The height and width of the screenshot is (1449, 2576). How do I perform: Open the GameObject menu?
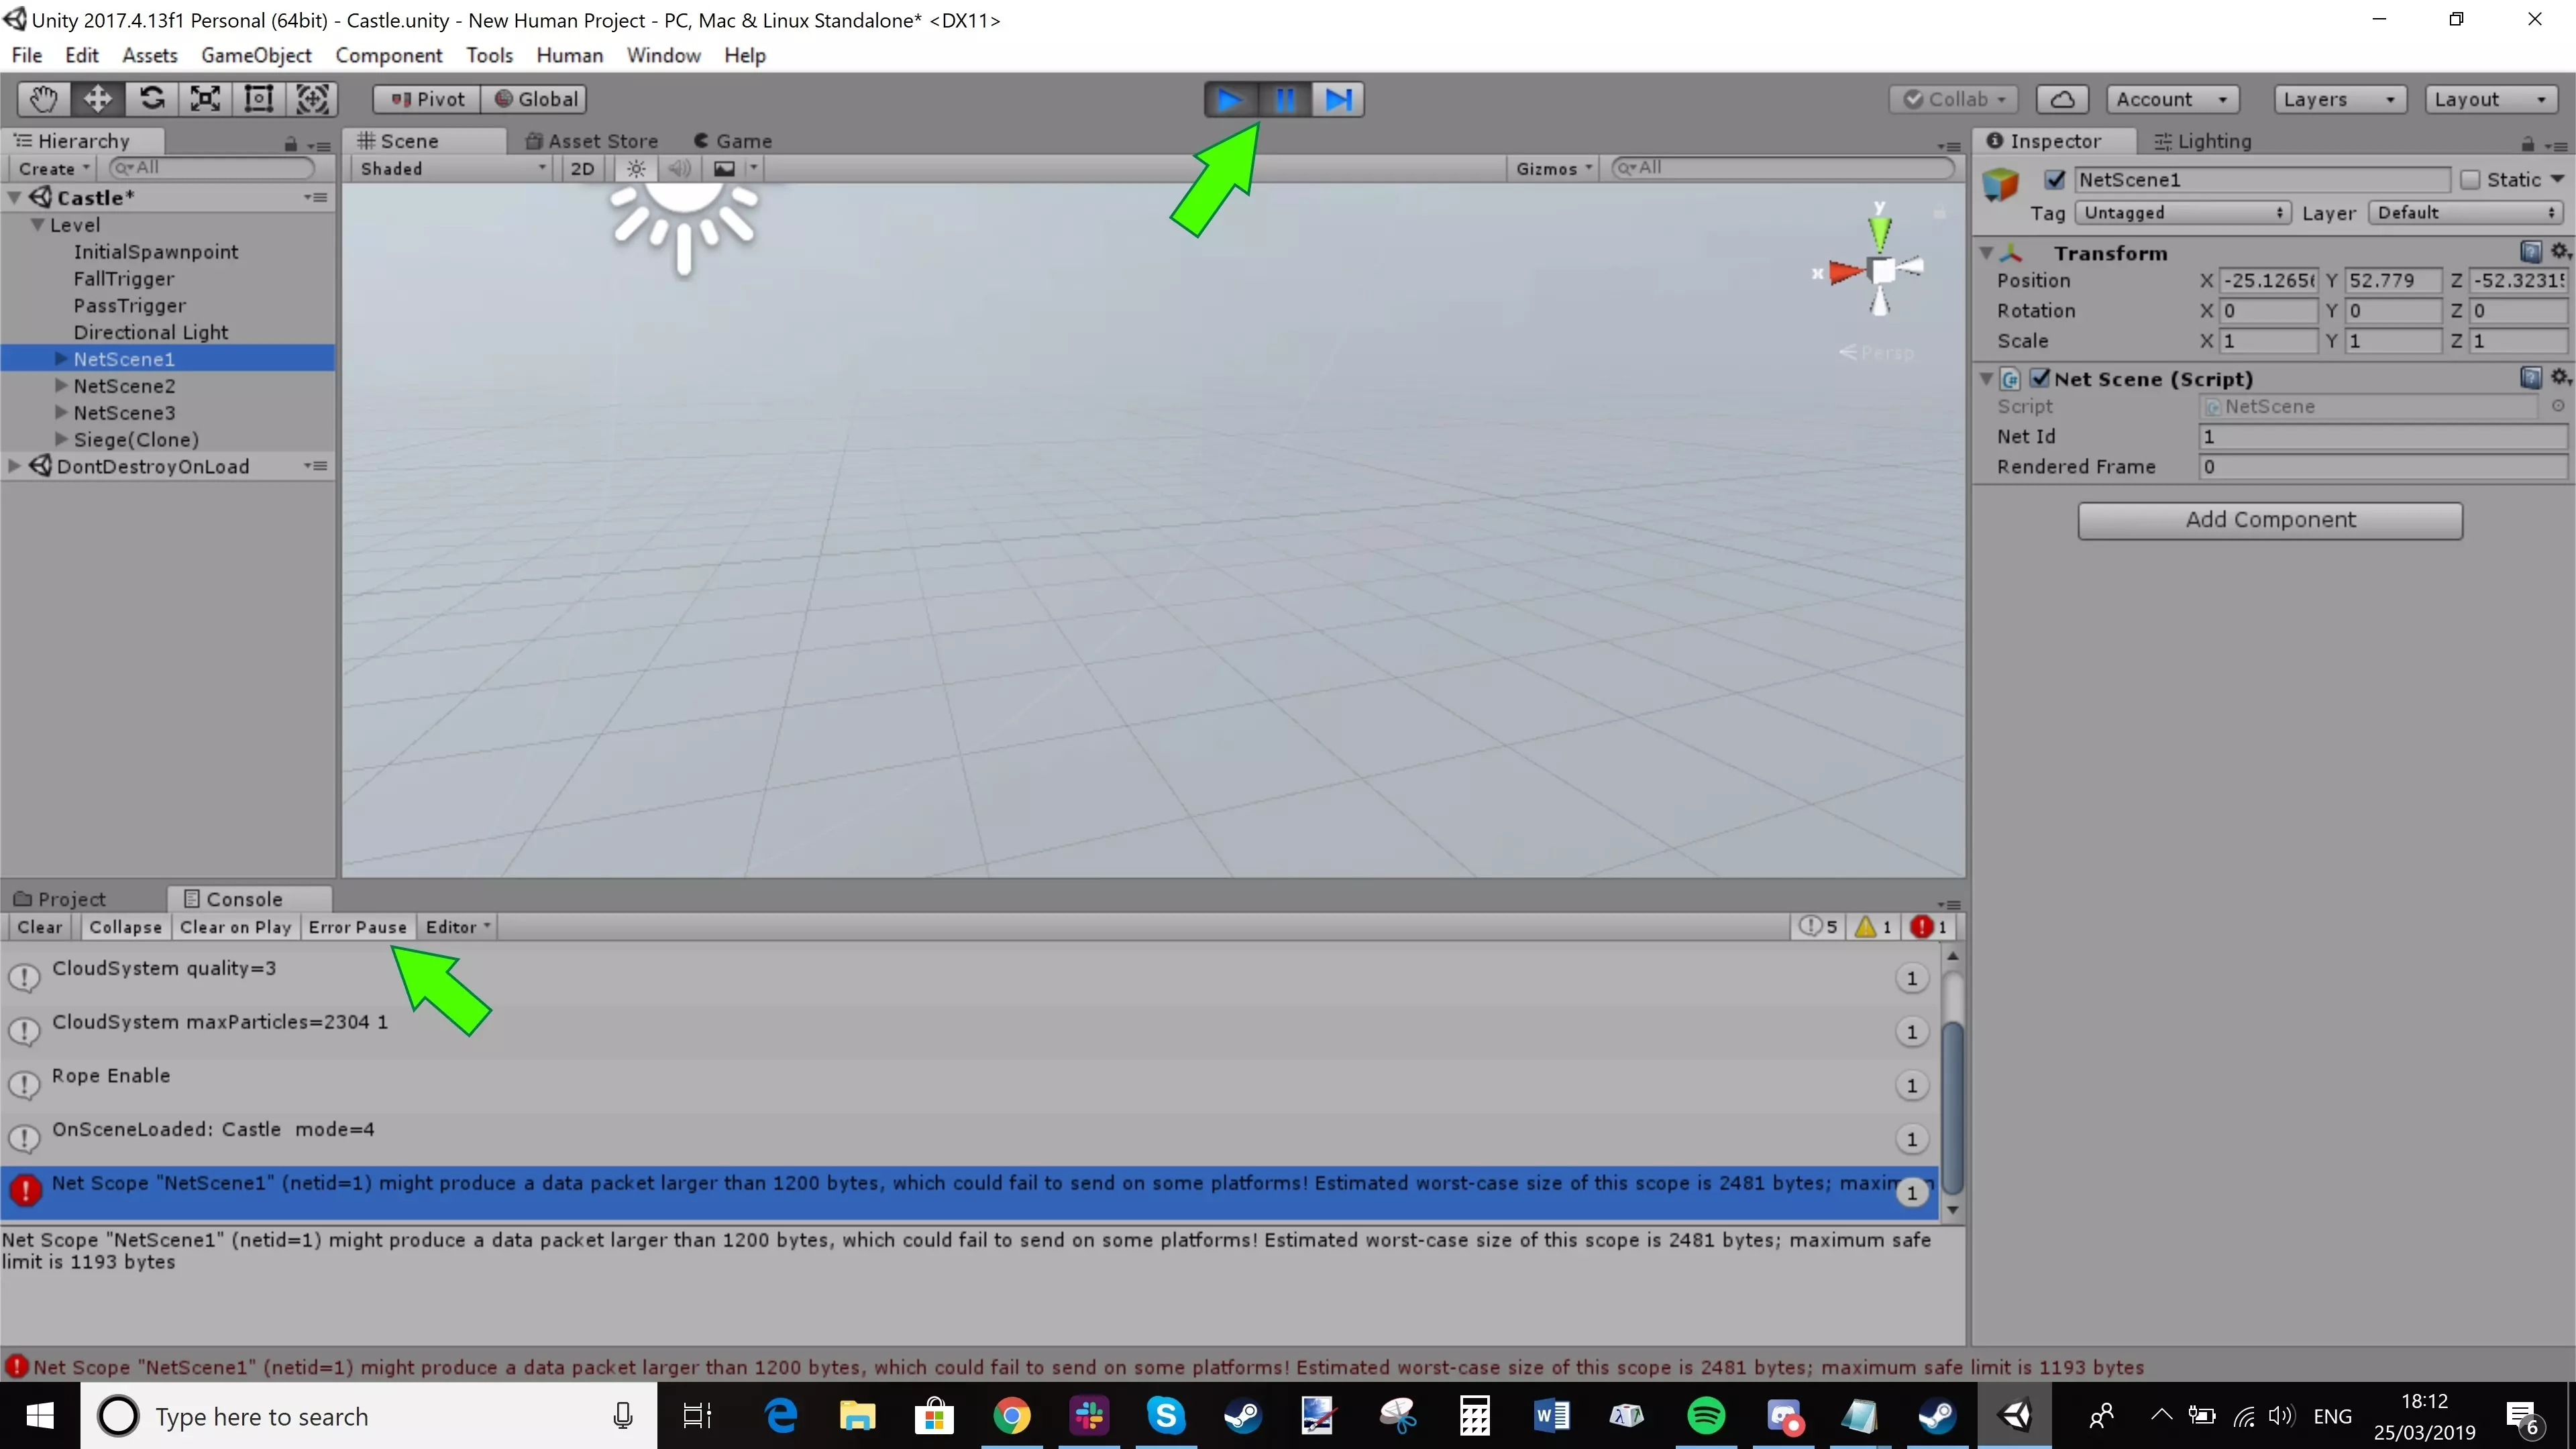256,55
